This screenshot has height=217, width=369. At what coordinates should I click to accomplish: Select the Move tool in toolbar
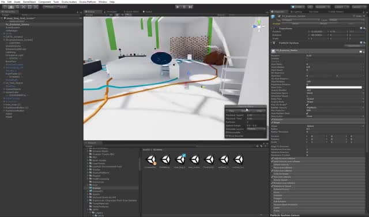click(11, 7)
